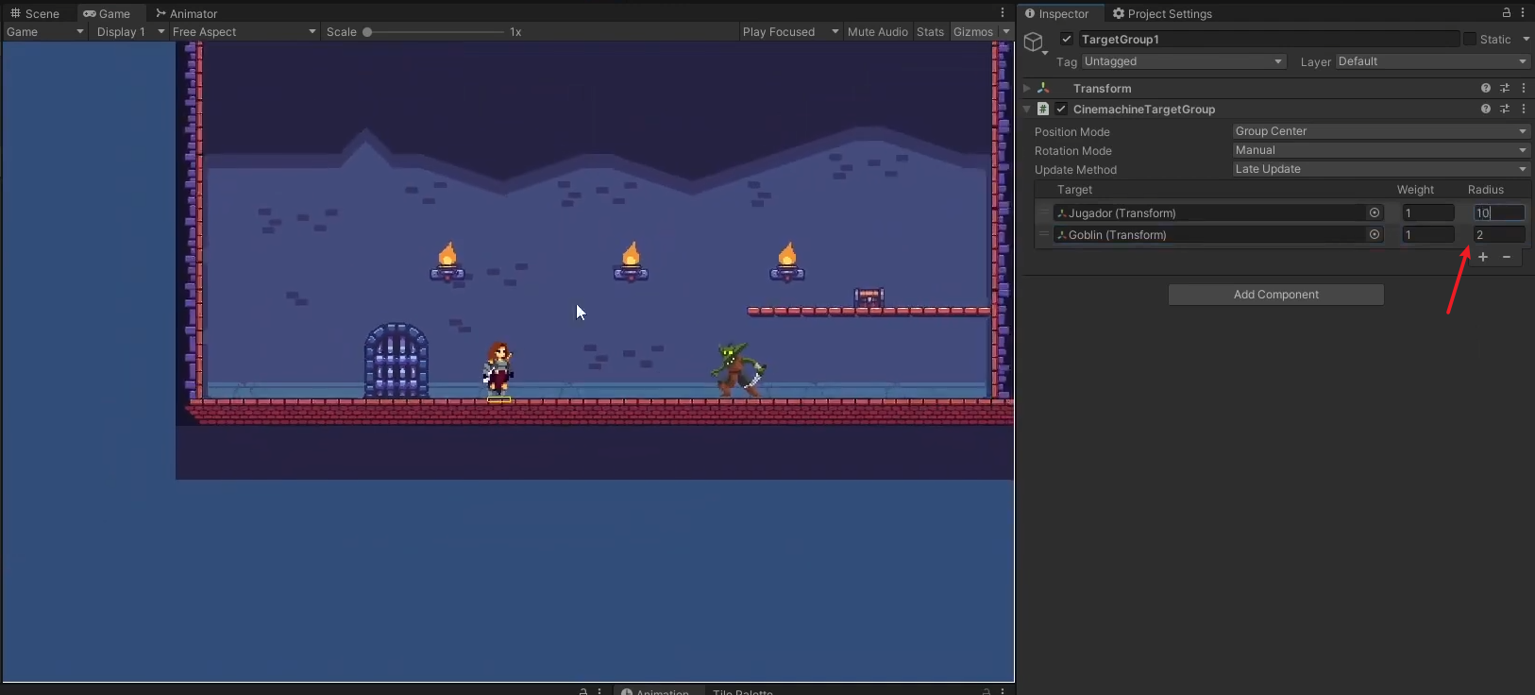Viewport: 1535px width, 695px height.
Task: Open object picker for Jugador target
Action: pyautogui.click(x=1375, y=212)
